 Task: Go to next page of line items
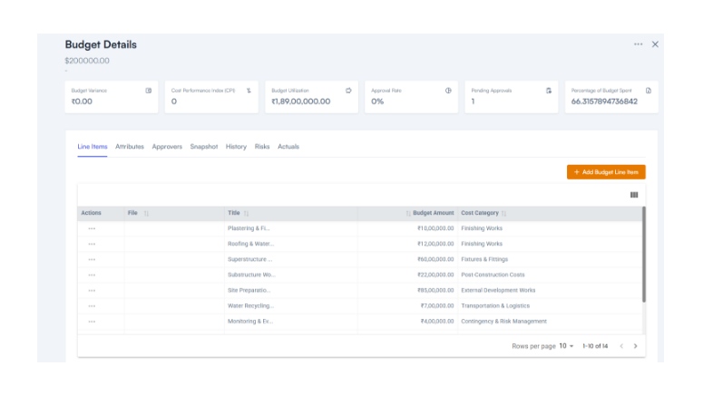point(635,346)
